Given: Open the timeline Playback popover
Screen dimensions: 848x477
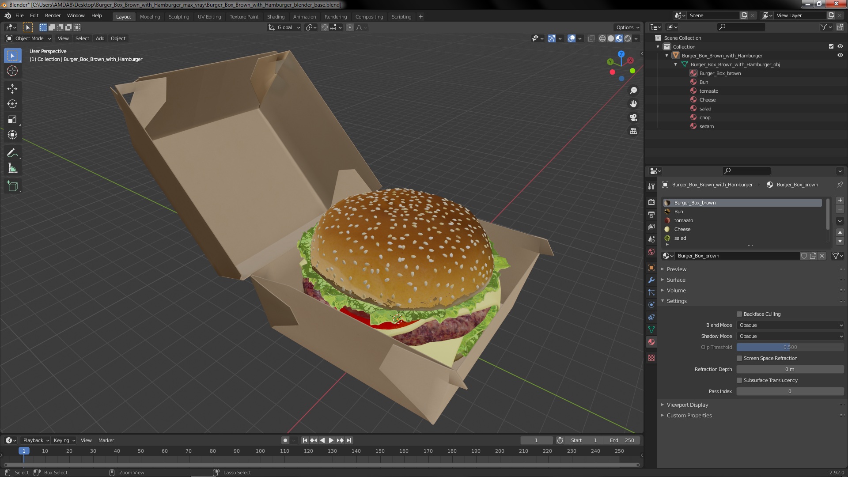Looking at the screenshot, I should tap(36, 440).
